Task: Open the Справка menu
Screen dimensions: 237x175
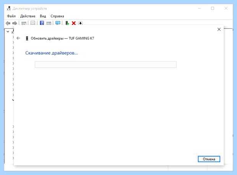Action: pyautogui.click(x=57, y=16)
